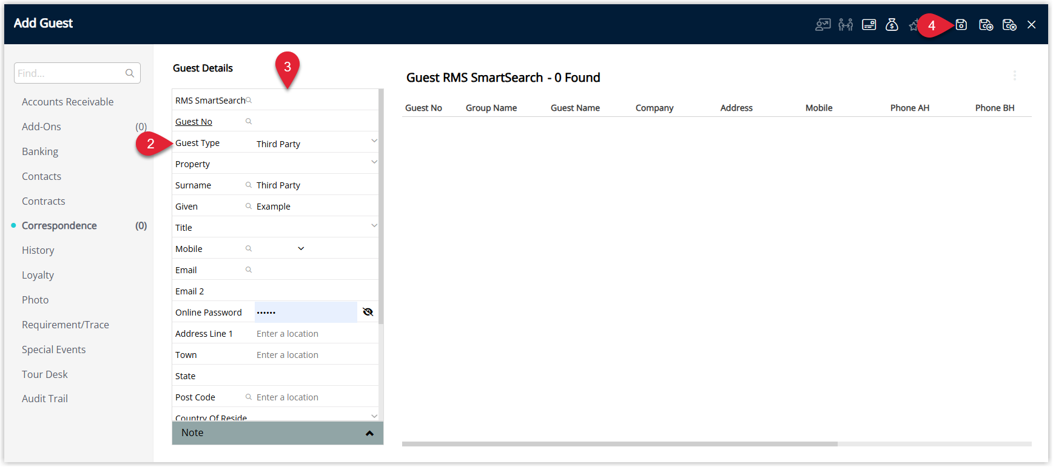
Task: Open the Mobile country code dropdown
Action: [301, 249]
